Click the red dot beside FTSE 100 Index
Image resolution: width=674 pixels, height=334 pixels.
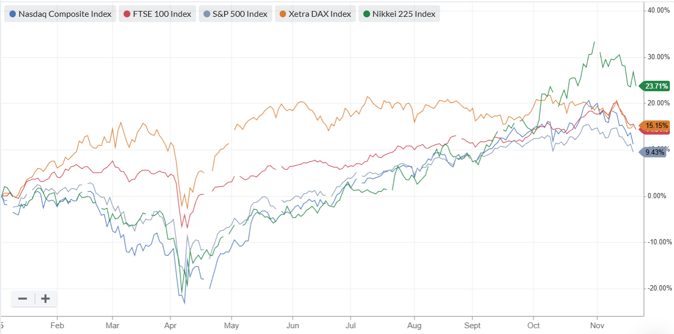pyautogui.click(x=127, y=14)
